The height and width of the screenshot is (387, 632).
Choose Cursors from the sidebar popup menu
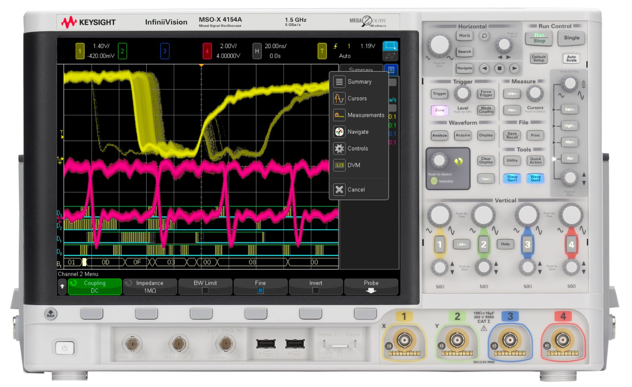(359, 98)
